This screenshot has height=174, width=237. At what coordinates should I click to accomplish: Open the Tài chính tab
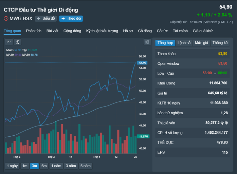[180, 31]
